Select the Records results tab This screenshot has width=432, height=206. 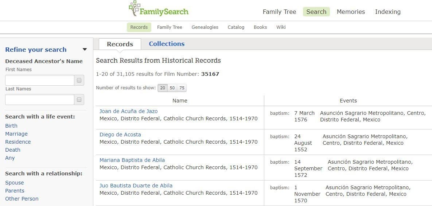point(120,44)
